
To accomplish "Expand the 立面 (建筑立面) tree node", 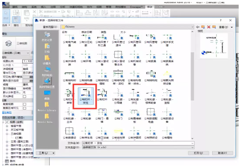I will pos(7,142).
